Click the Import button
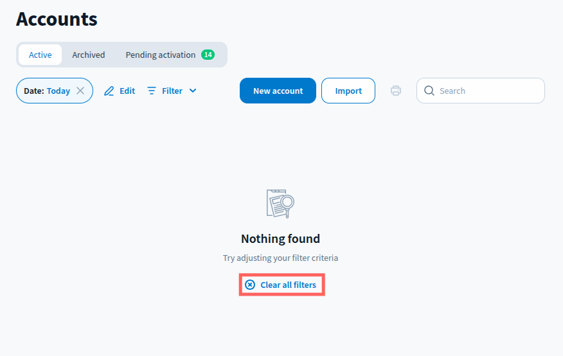This screenshot has height=356, width=563. click(x=348, y=91)
